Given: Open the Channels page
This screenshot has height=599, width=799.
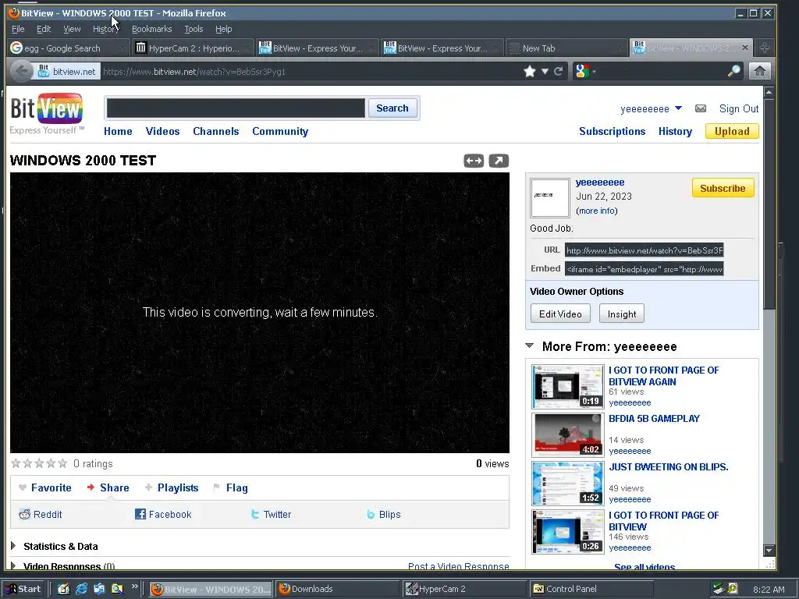Looking at the screenshot, I should (x=215, y=131).
